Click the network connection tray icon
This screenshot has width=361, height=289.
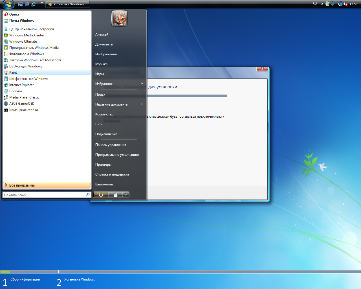pos(340,4)
